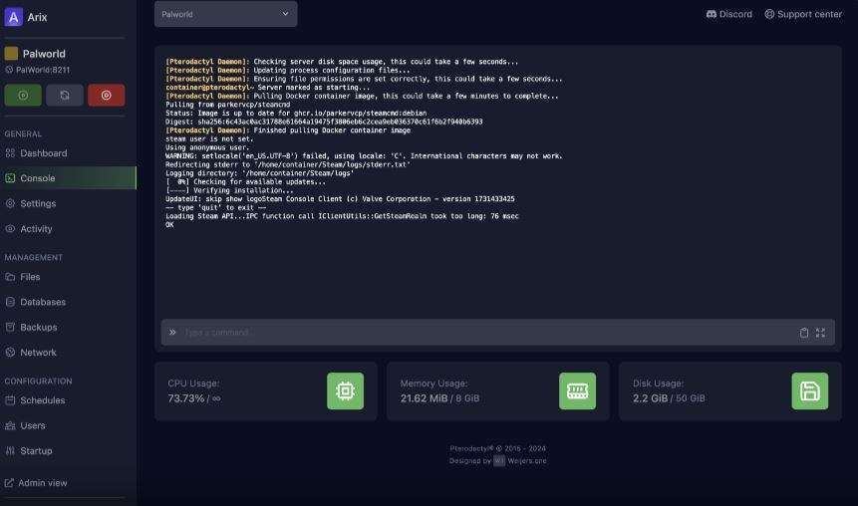Hit the red Stop server button
Screen dimensions: 858x506
tap(106, 96)
